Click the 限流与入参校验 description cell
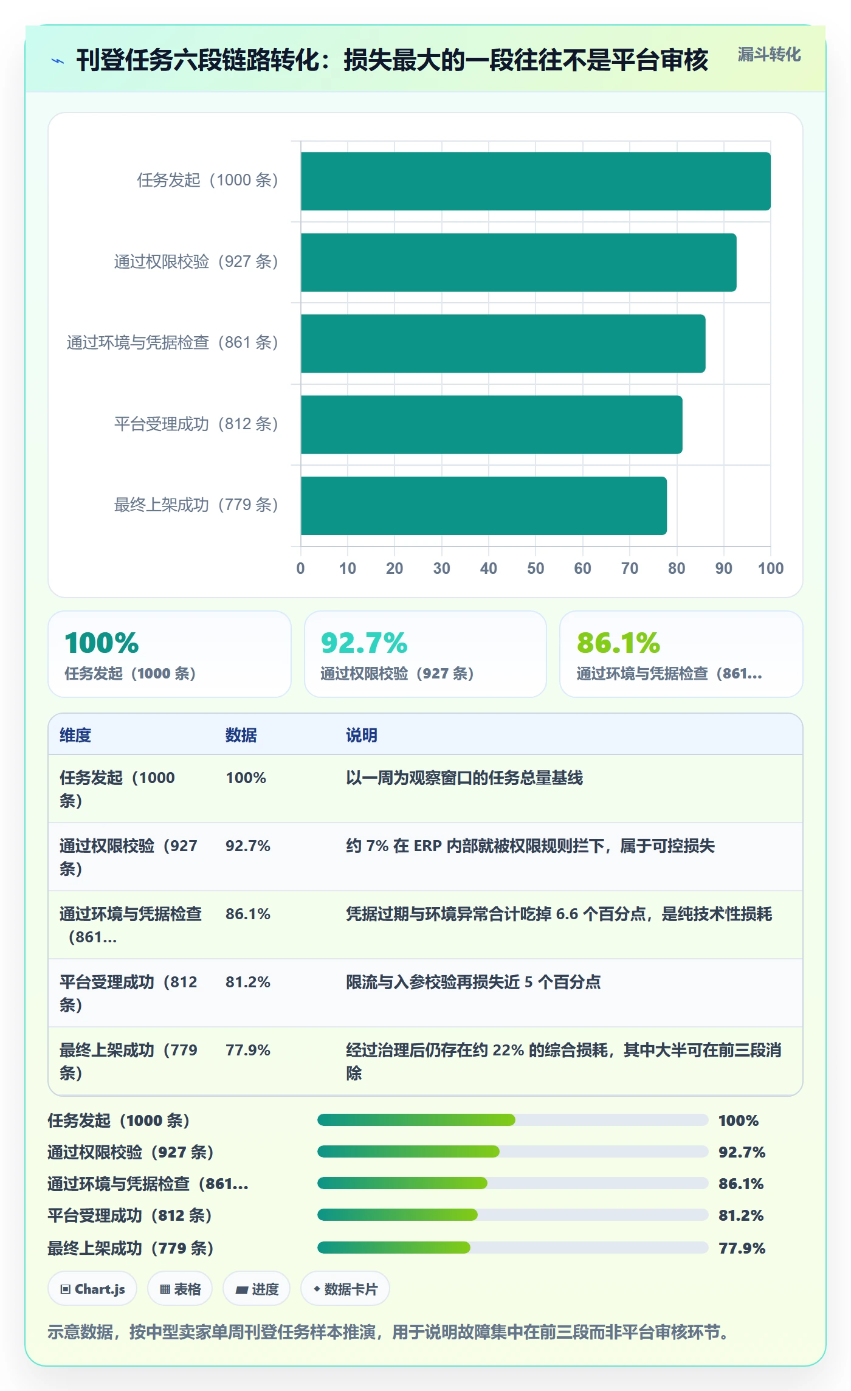This screenshot has width=851, height=1391. [x=474, y=982]
